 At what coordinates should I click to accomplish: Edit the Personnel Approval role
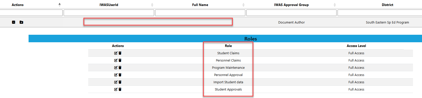(x=116, y=75)
